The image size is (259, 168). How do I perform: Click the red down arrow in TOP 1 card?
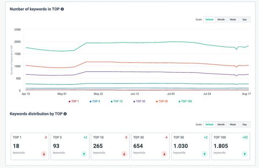click(x=43, y=154)
